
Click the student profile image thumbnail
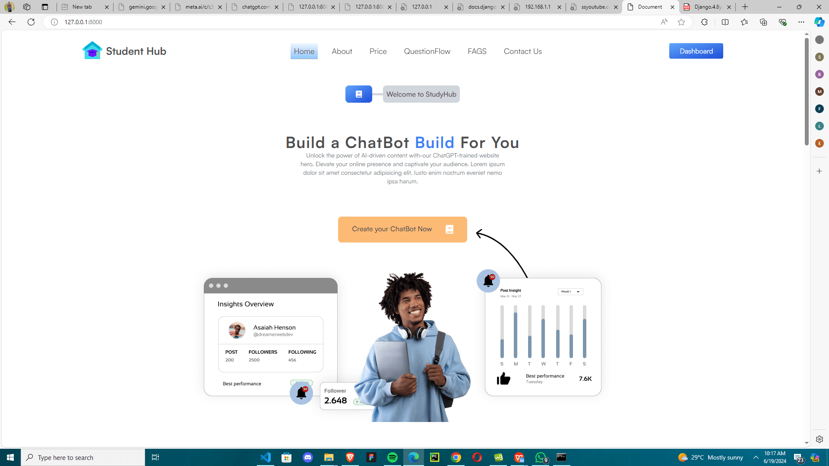[237, 330]
